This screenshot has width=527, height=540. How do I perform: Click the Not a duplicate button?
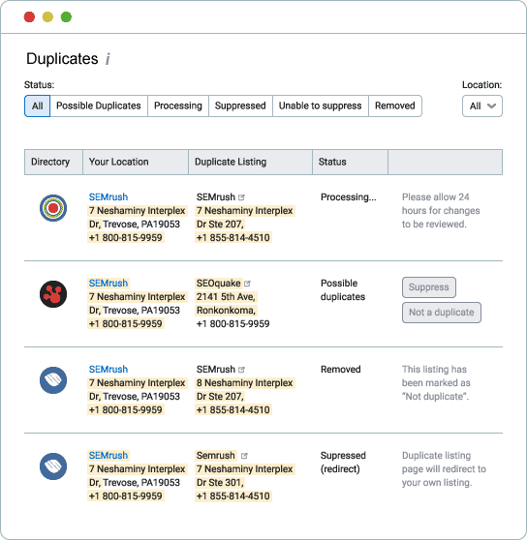coord(442,313)
